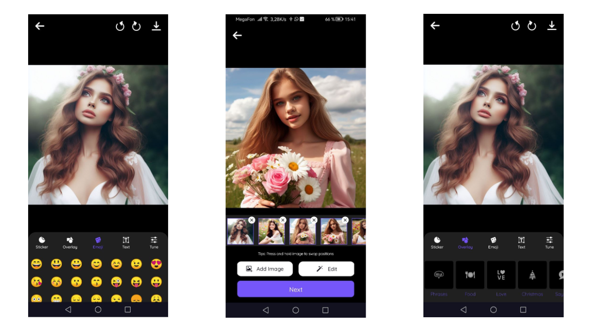Undo the last edit

[120, 26]
